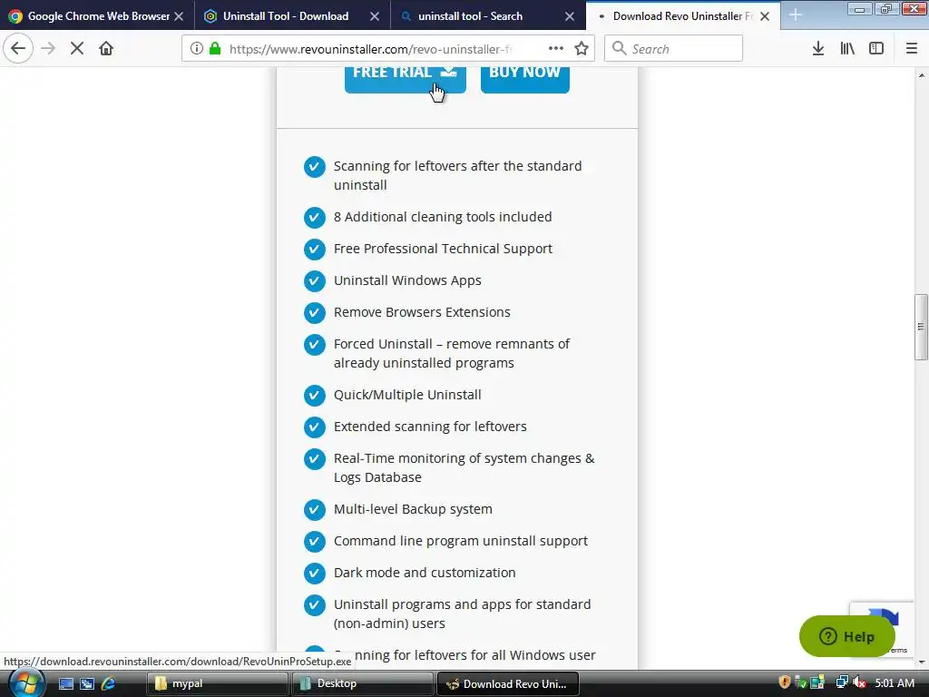Click Show Desktop quick launch icon
This screenshot has height=697, width=929.
pyautogui.click(x=65, y=683)
